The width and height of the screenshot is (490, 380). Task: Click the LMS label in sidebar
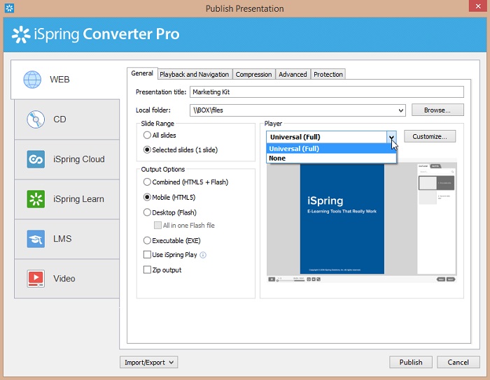coord(62,239)
